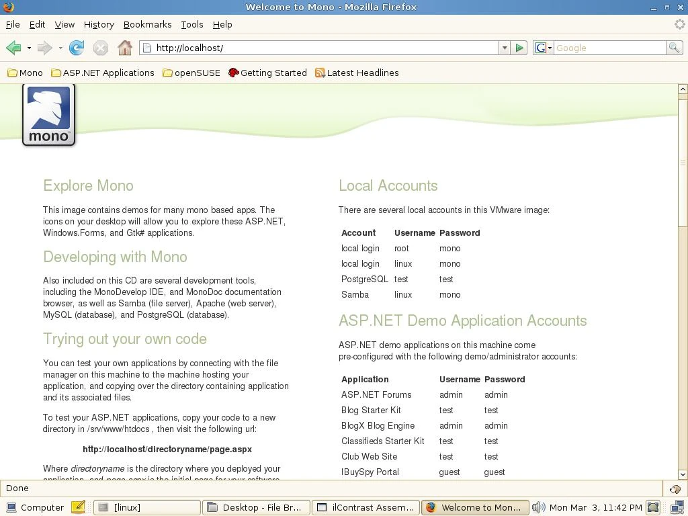Click the Local Accounts heading
The width and height of the screenshot is (688, 516).
[x=388, y=185]
